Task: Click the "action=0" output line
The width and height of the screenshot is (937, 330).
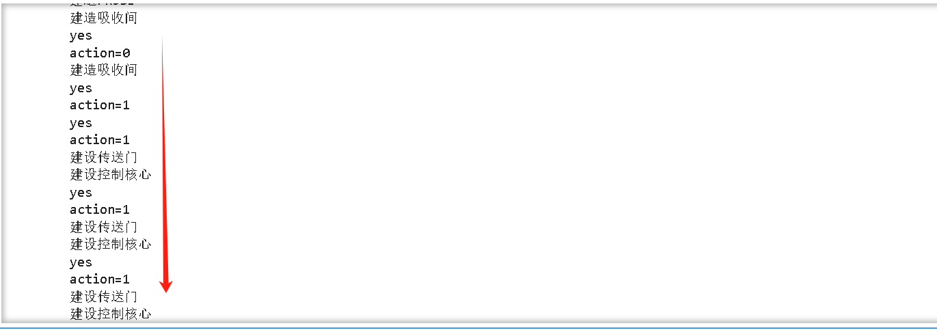Action: [100, 53]
